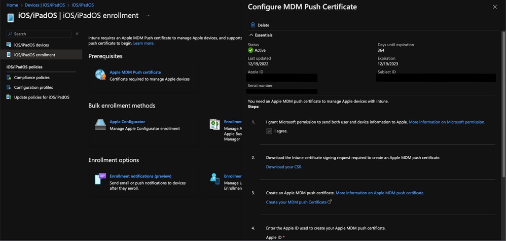This screenshot has width=506, height=241.
Task: Click the Apple MDM Push certificate icon
Action: pos(100,75)
